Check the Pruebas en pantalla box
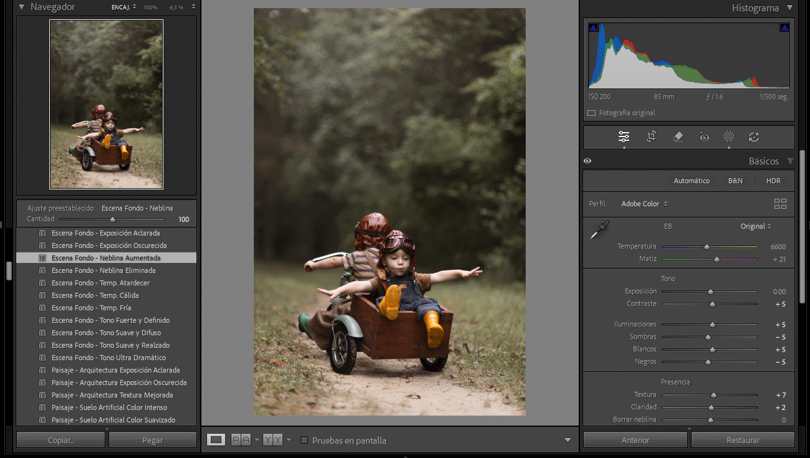The height and width of the screenshot is (458, 810). 304,440
